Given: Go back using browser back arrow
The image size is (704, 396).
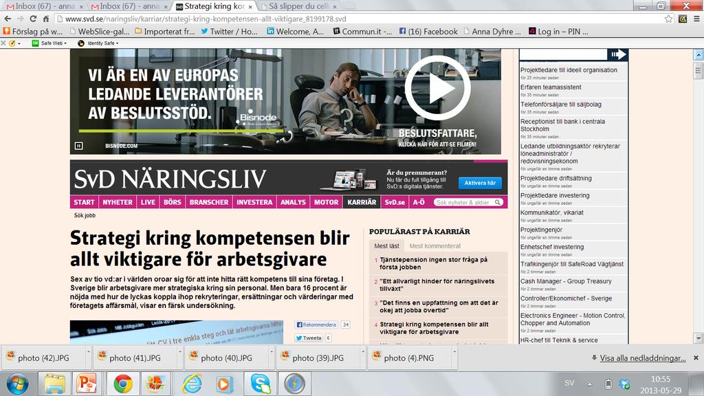Looking at the screenshot, I should pyautogui.click(x=8, y=19).
